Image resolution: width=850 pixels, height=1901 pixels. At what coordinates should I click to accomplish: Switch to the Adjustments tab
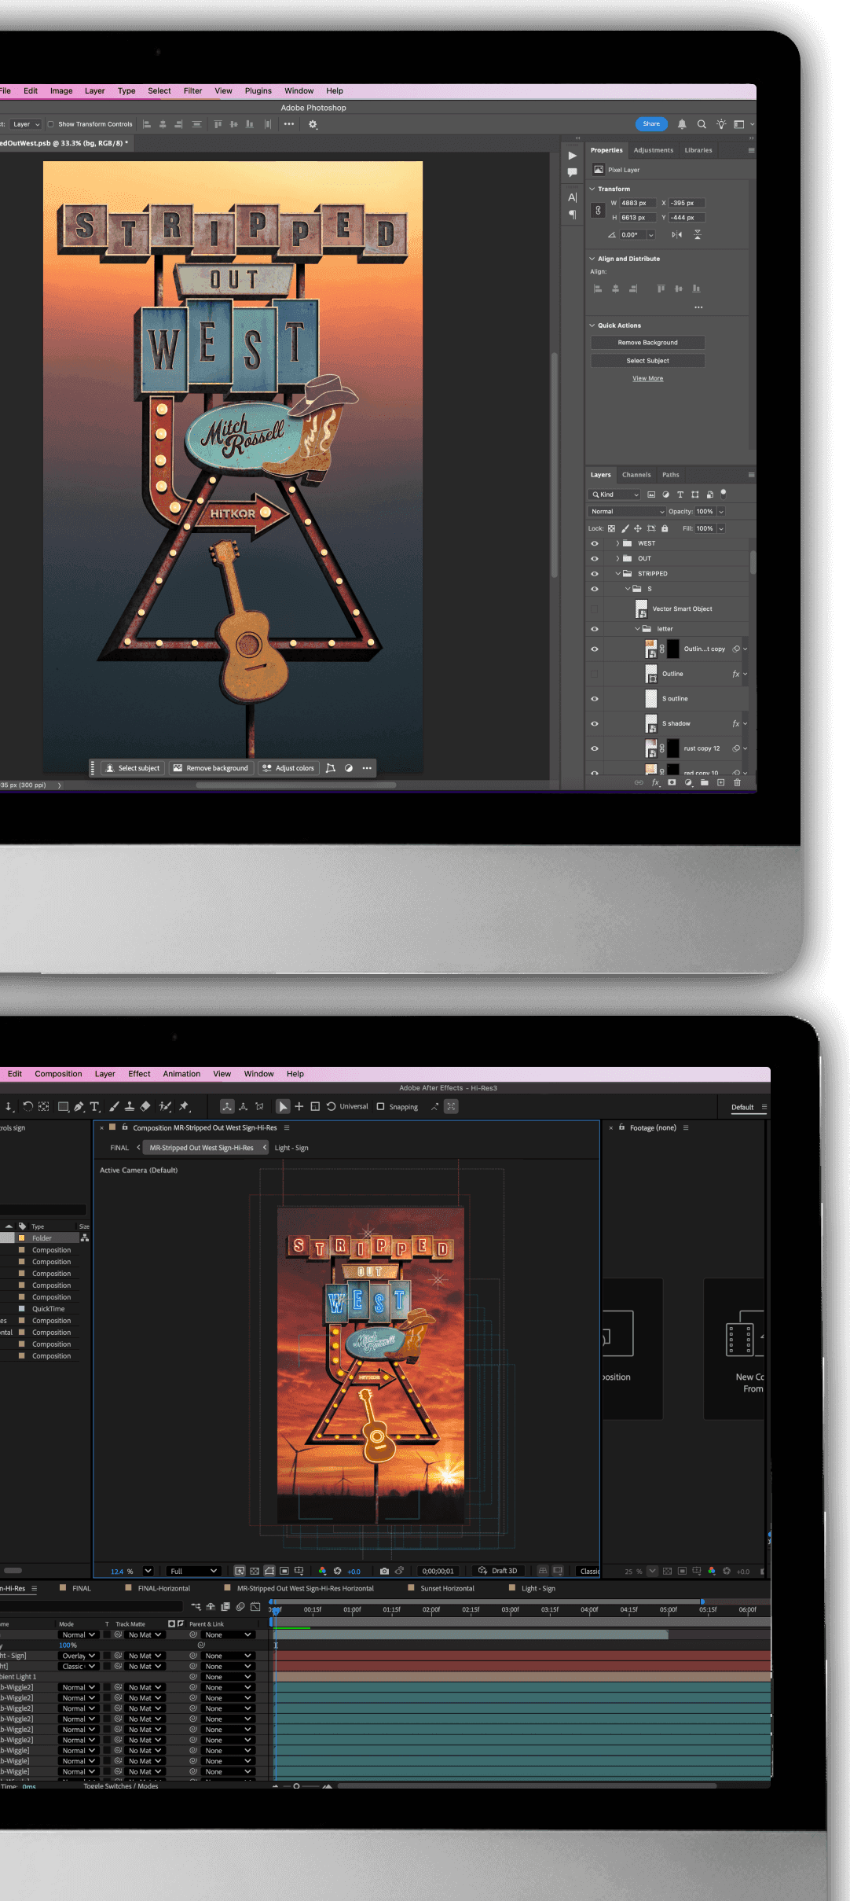pyautogui.click(x=654, y=150)
